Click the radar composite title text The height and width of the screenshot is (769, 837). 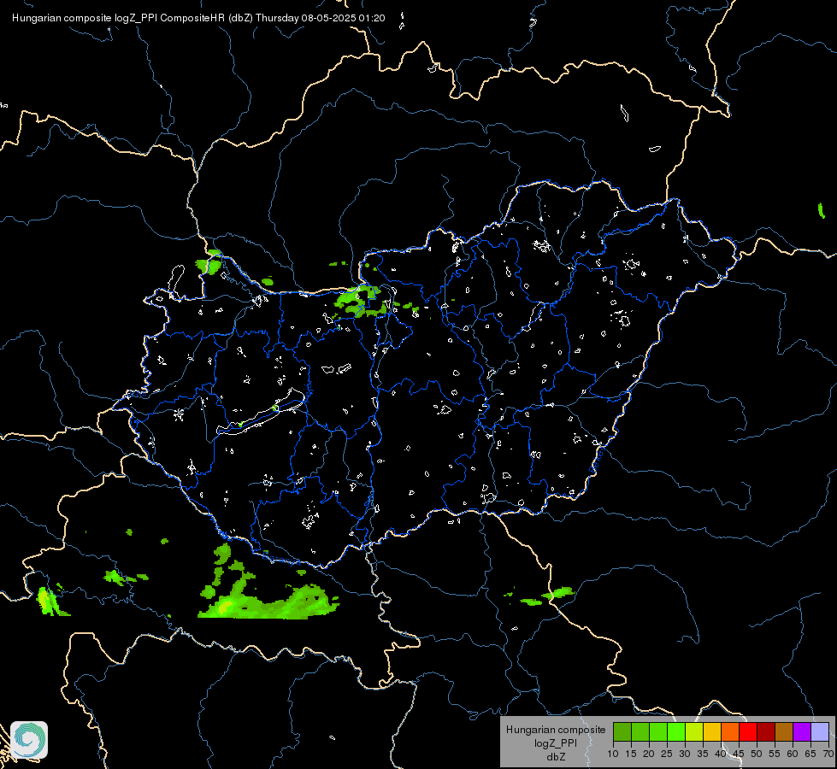(x=198, y=18)
